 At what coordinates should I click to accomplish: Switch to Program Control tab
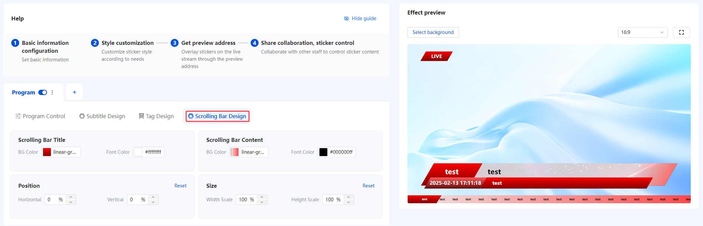(40, 116)
